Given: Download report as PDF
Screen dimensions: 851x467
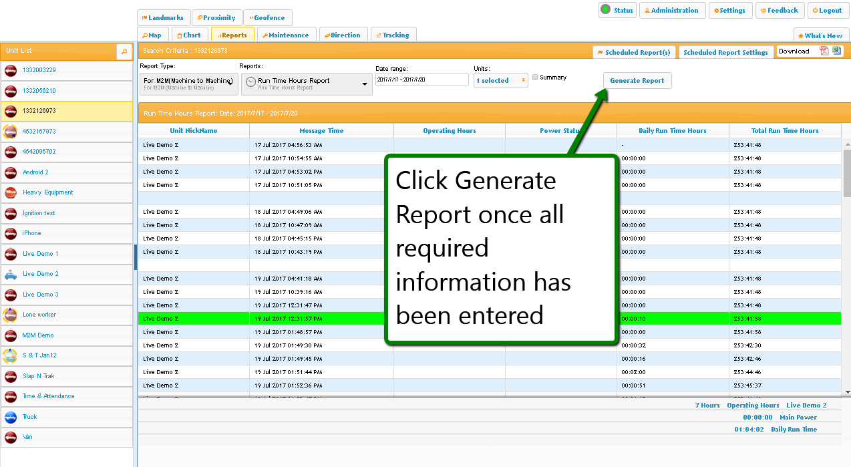Looking at the screenshot, I should coord(824,51).
